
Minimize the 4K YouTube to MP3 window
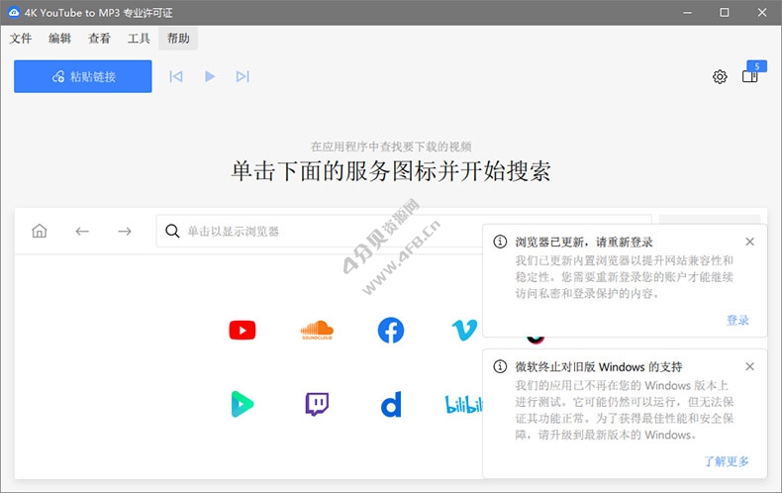tap(687, 13)
